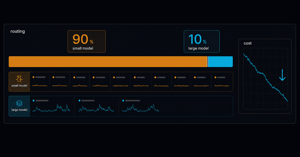Click the blue down arrow in cost chart
The height and width of the screenshot is (157, 300).
pos(282,75)
